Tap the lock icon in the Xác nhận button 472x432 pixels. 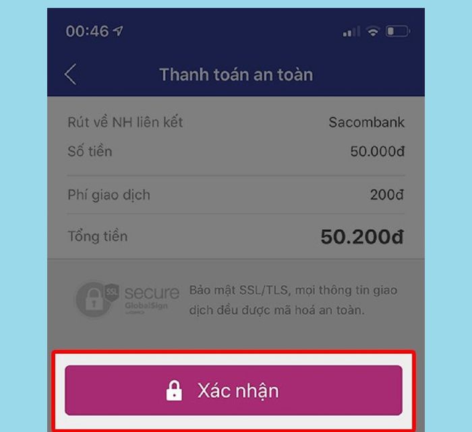(174, 390)
